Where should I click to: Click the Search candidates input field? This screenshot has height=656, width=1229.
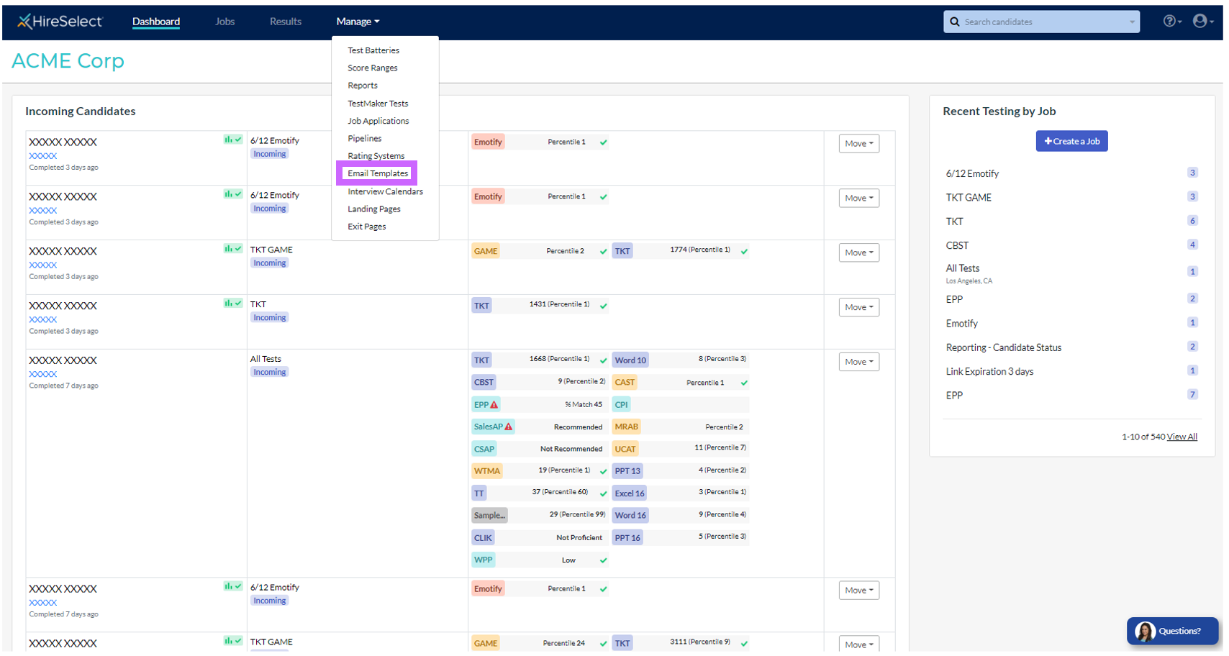(1042, 22)
